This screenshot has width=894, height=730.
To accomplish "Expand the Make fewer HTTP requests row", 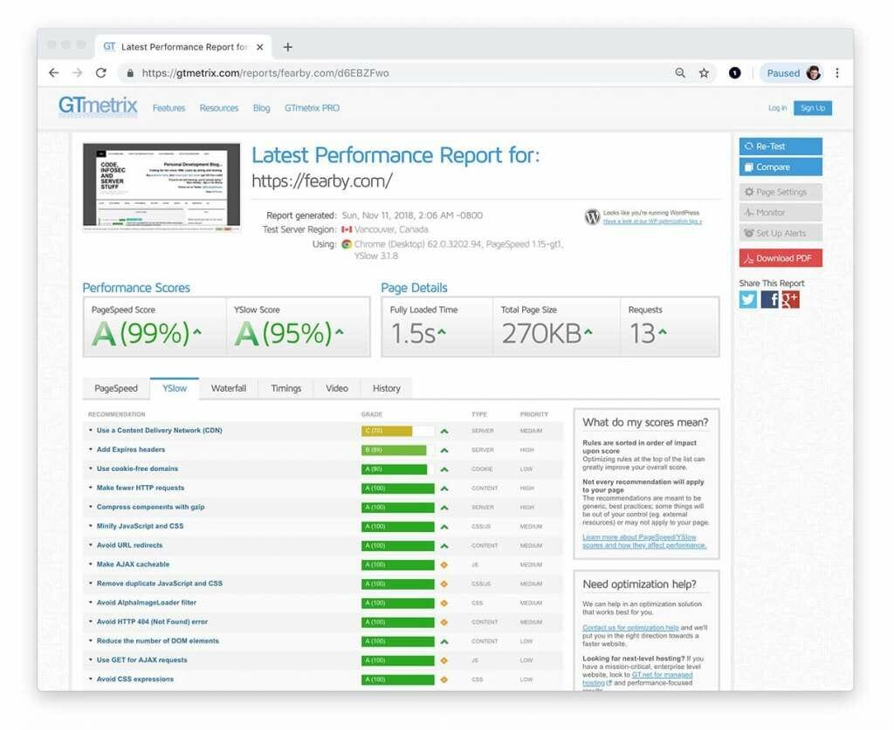I will click(x=140, y=488).
